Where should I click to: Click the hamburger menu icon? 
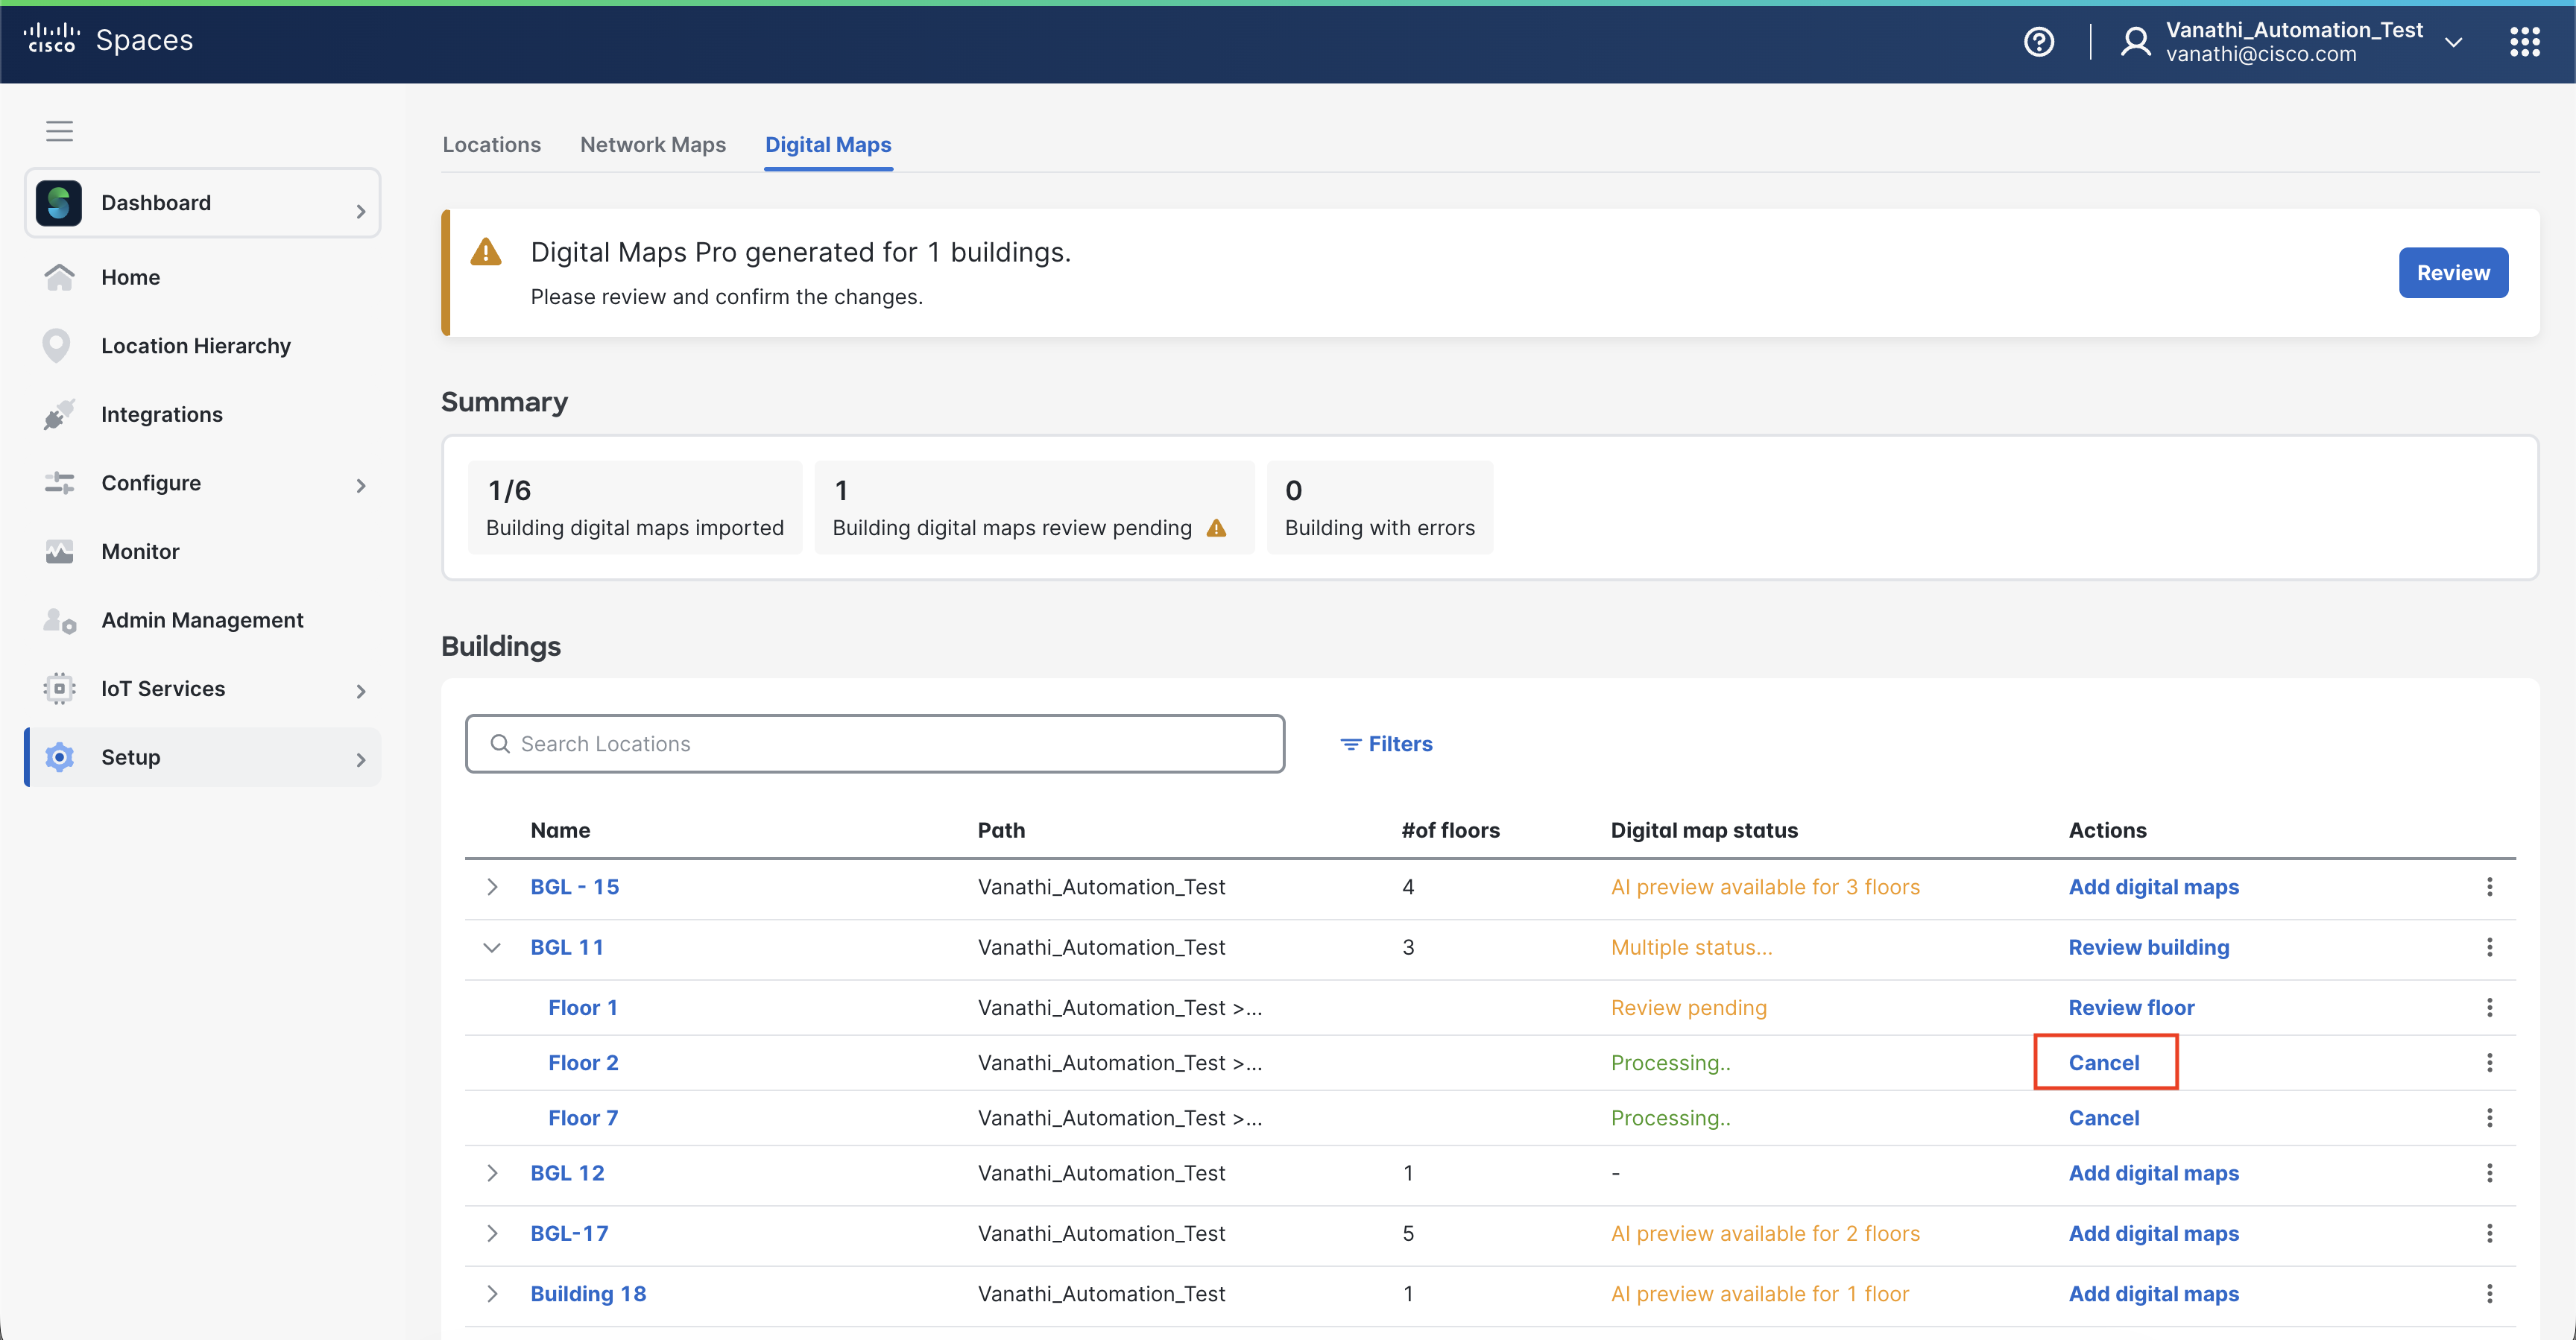coord(59,131)
